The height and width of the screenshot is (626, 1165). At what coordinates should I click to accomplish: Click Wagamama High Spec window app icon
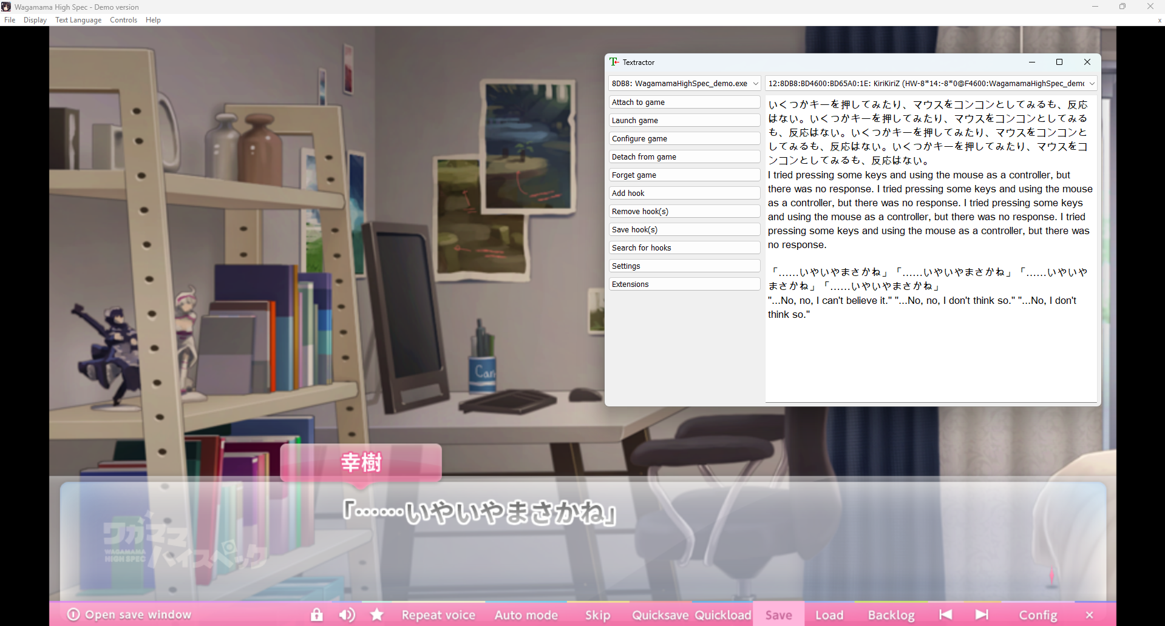coord(6,7)
